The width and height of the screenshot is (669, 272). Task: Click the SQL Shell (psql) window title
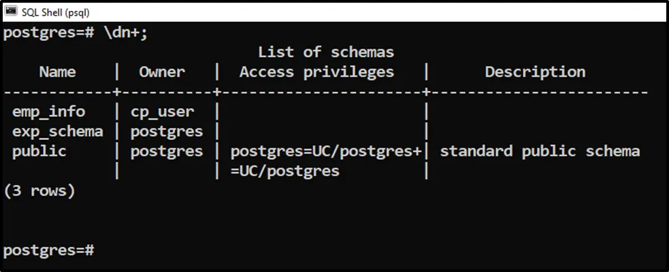pos(55,12)
